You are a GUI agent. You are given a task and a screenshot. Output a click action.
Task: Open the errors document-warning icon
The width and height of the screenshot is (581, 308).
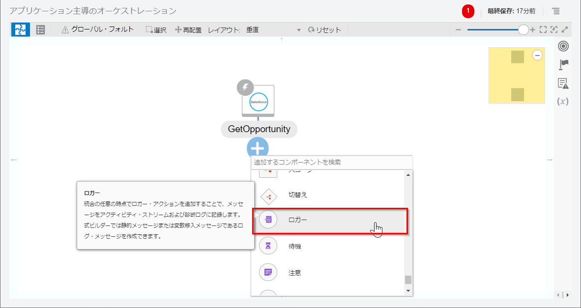[563, 83]
